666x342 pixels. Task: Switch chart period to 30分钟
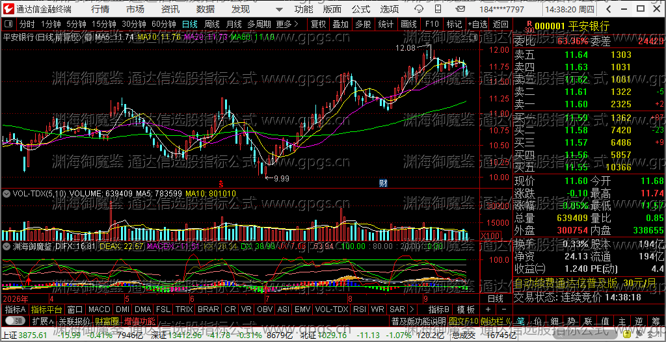click(134, 24)
